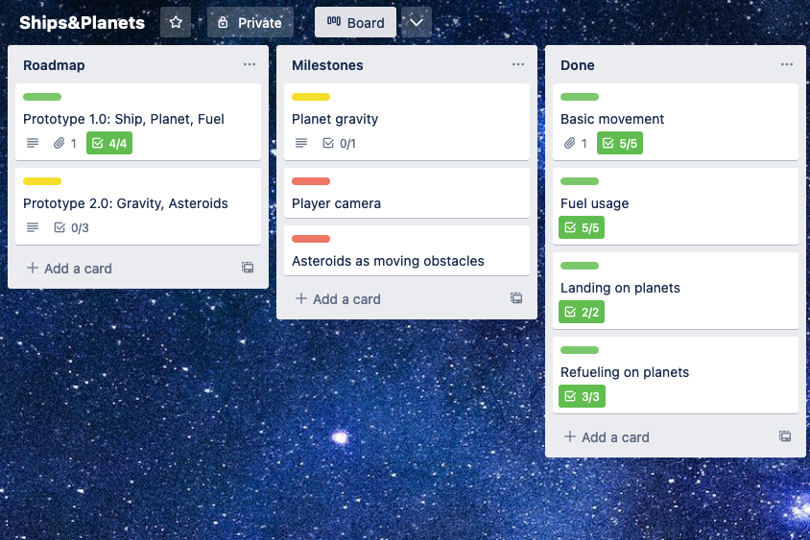Create card from template in Milestones list
The image size is (810, 540).
(x=516, y=298)
